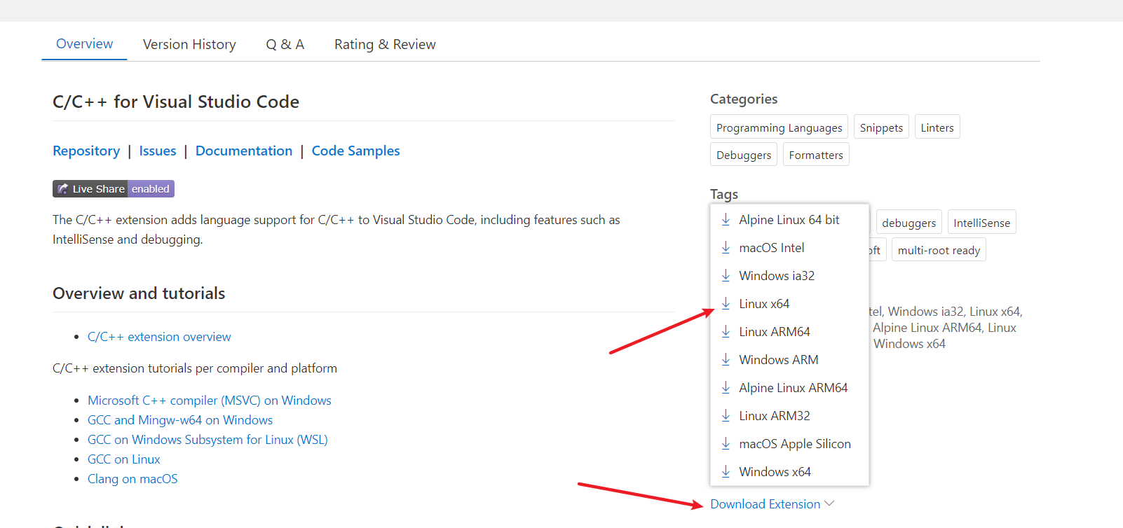Click the multi-root ready tag

coord(939,250)
